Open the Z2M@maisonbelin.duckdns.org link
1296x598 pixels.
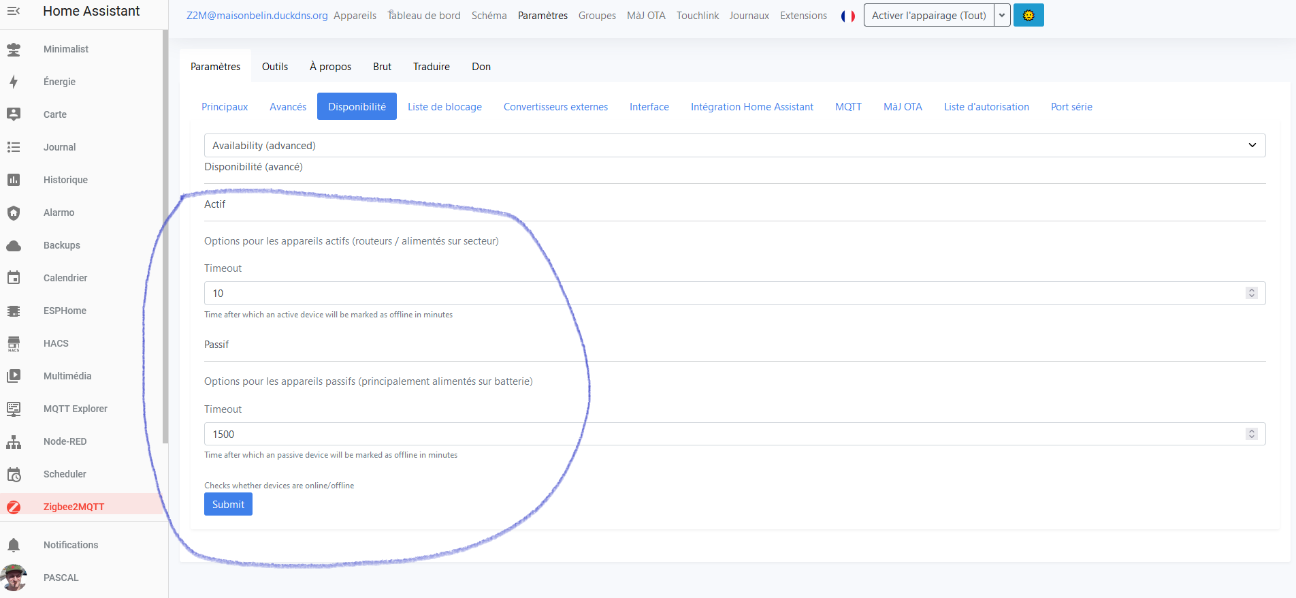coord(257,16)
